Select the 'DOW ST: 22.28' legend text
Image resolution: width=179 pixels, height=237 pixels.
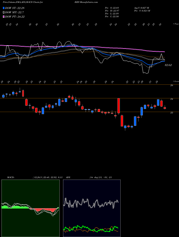[x=15, y=8]
